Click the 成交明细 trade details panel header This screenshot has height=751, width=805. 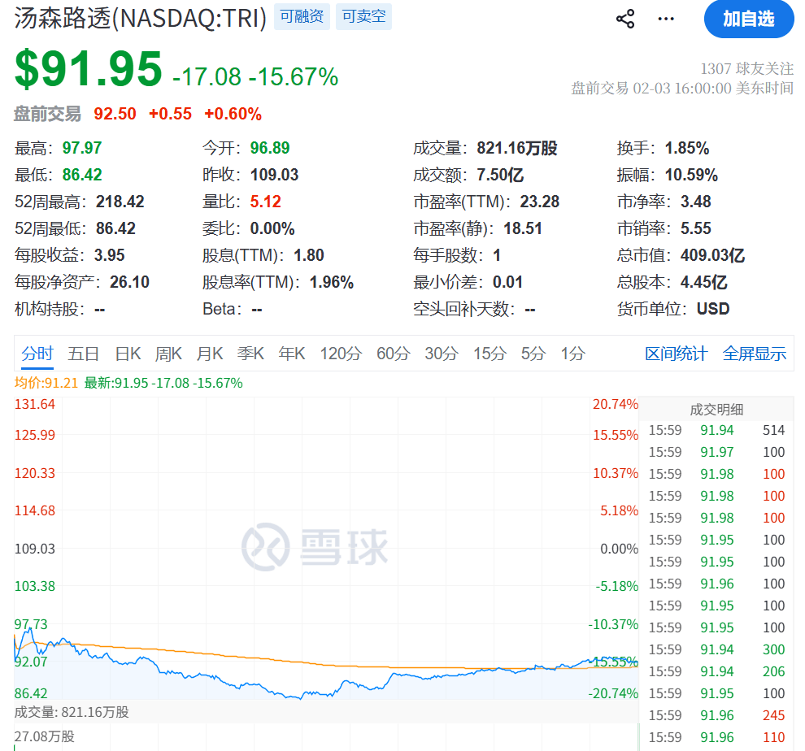(x=716, y=410)
